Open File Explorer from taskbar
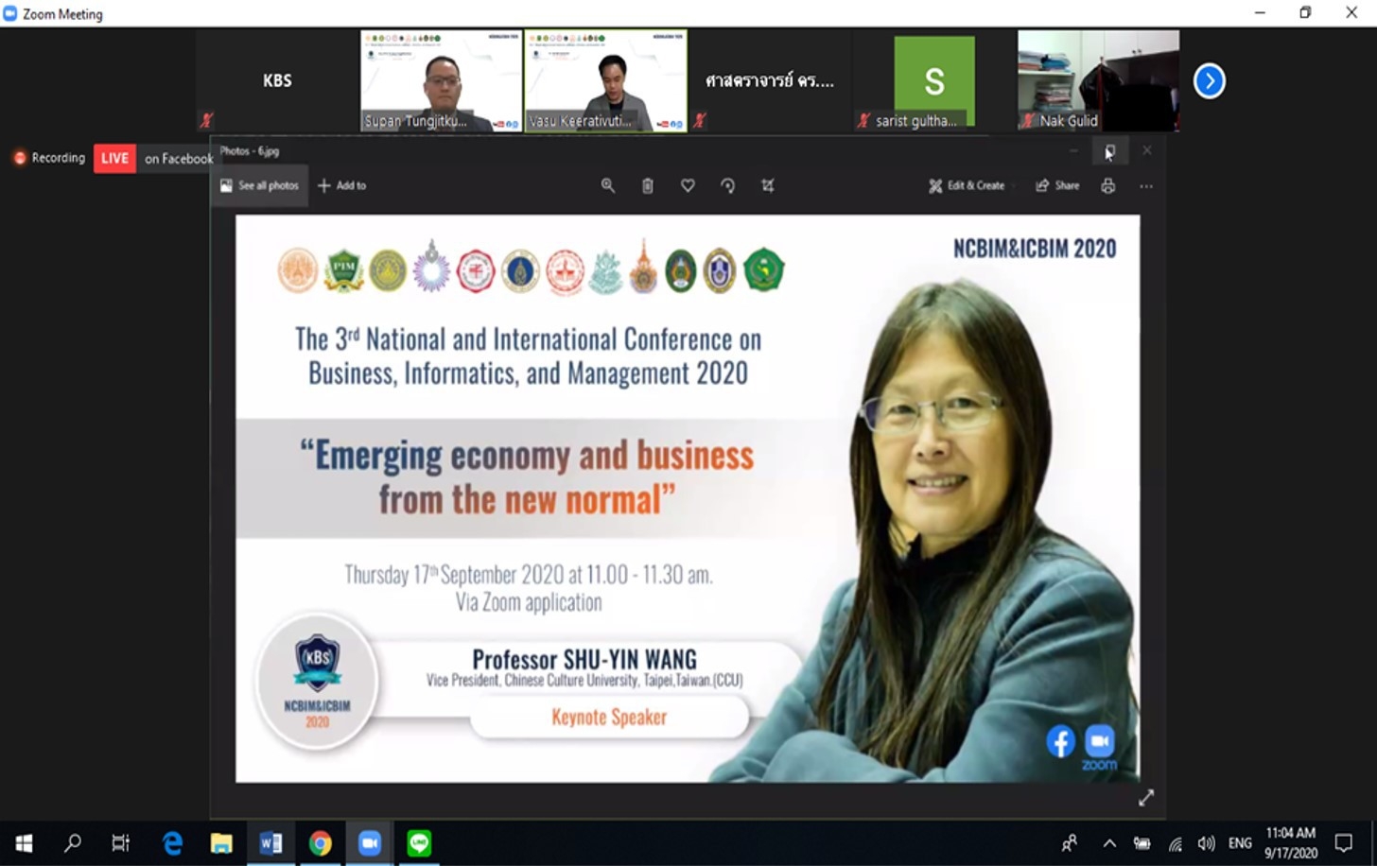Viewport: 1377px width, 866px height. [x=221, y=842]
